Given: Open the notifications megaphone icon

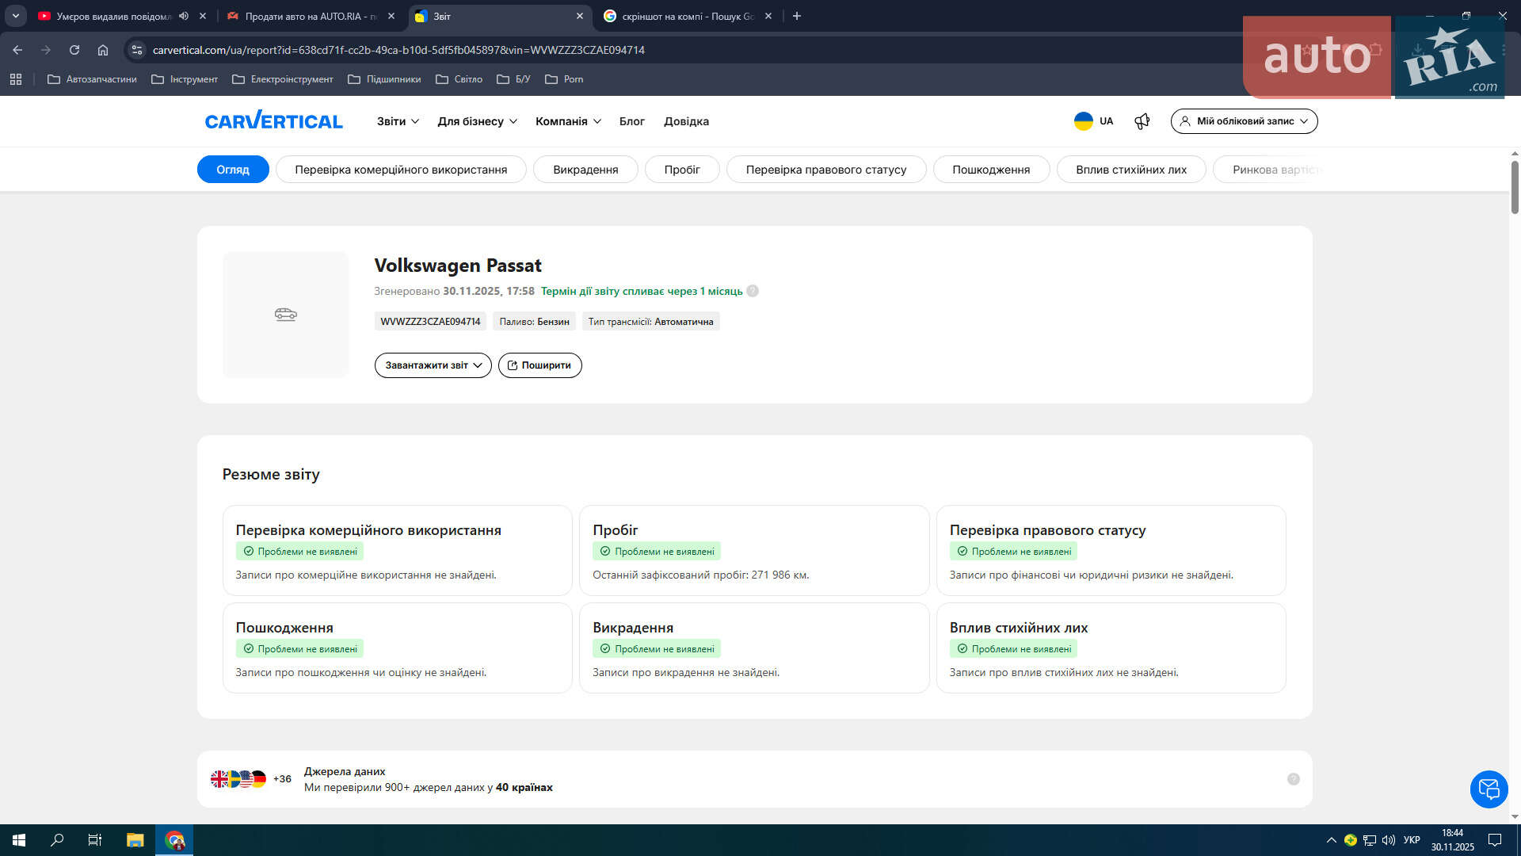Looking at the screenshot, I should click(1142, 121).
